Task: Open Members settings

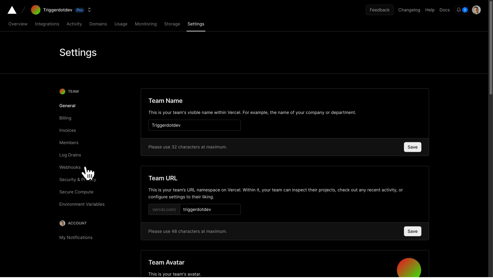Action: 69,143
